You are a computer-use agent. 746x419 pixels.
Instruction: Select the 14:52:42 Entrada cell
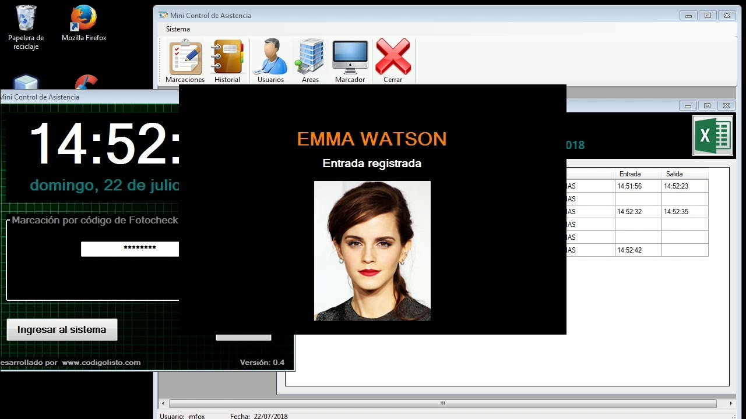pyautogui.click(x=638, y=250)
